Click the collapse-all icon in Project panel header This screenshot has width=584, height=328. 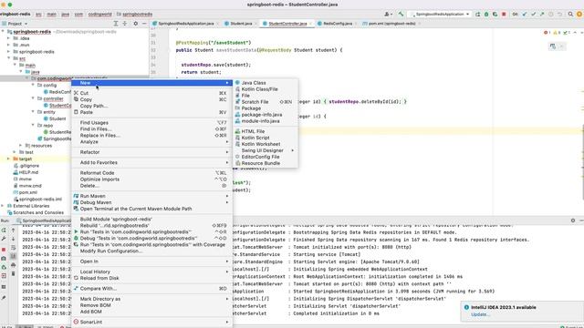point(125,24)
